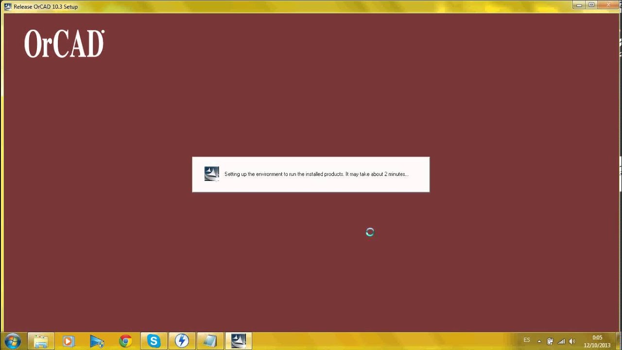Open the ES language input indicator
The height and width of the screenshot is (350, 622).
[x=527, y=340]
